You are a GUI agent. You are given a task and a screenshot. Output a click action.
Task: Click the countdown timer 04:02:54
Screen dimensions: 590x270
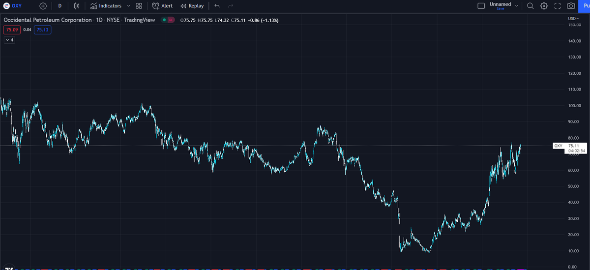click(576, 151)
